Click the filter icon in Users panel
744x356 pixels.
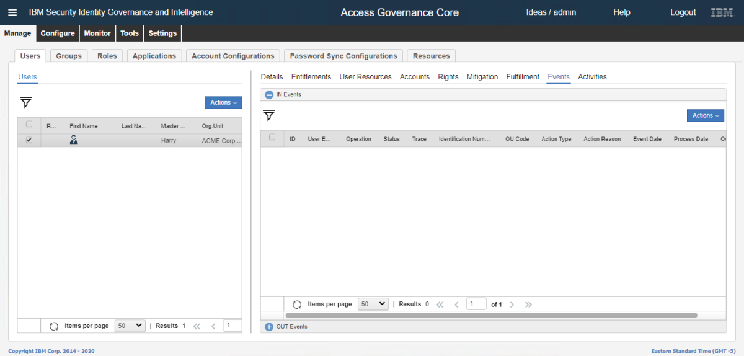(x=25, y=102)
